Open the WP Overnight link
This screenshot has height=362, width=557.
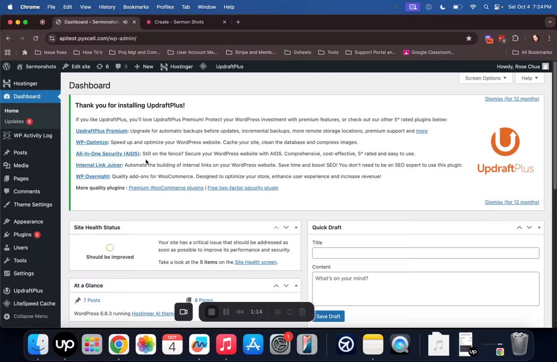(92, 176)
